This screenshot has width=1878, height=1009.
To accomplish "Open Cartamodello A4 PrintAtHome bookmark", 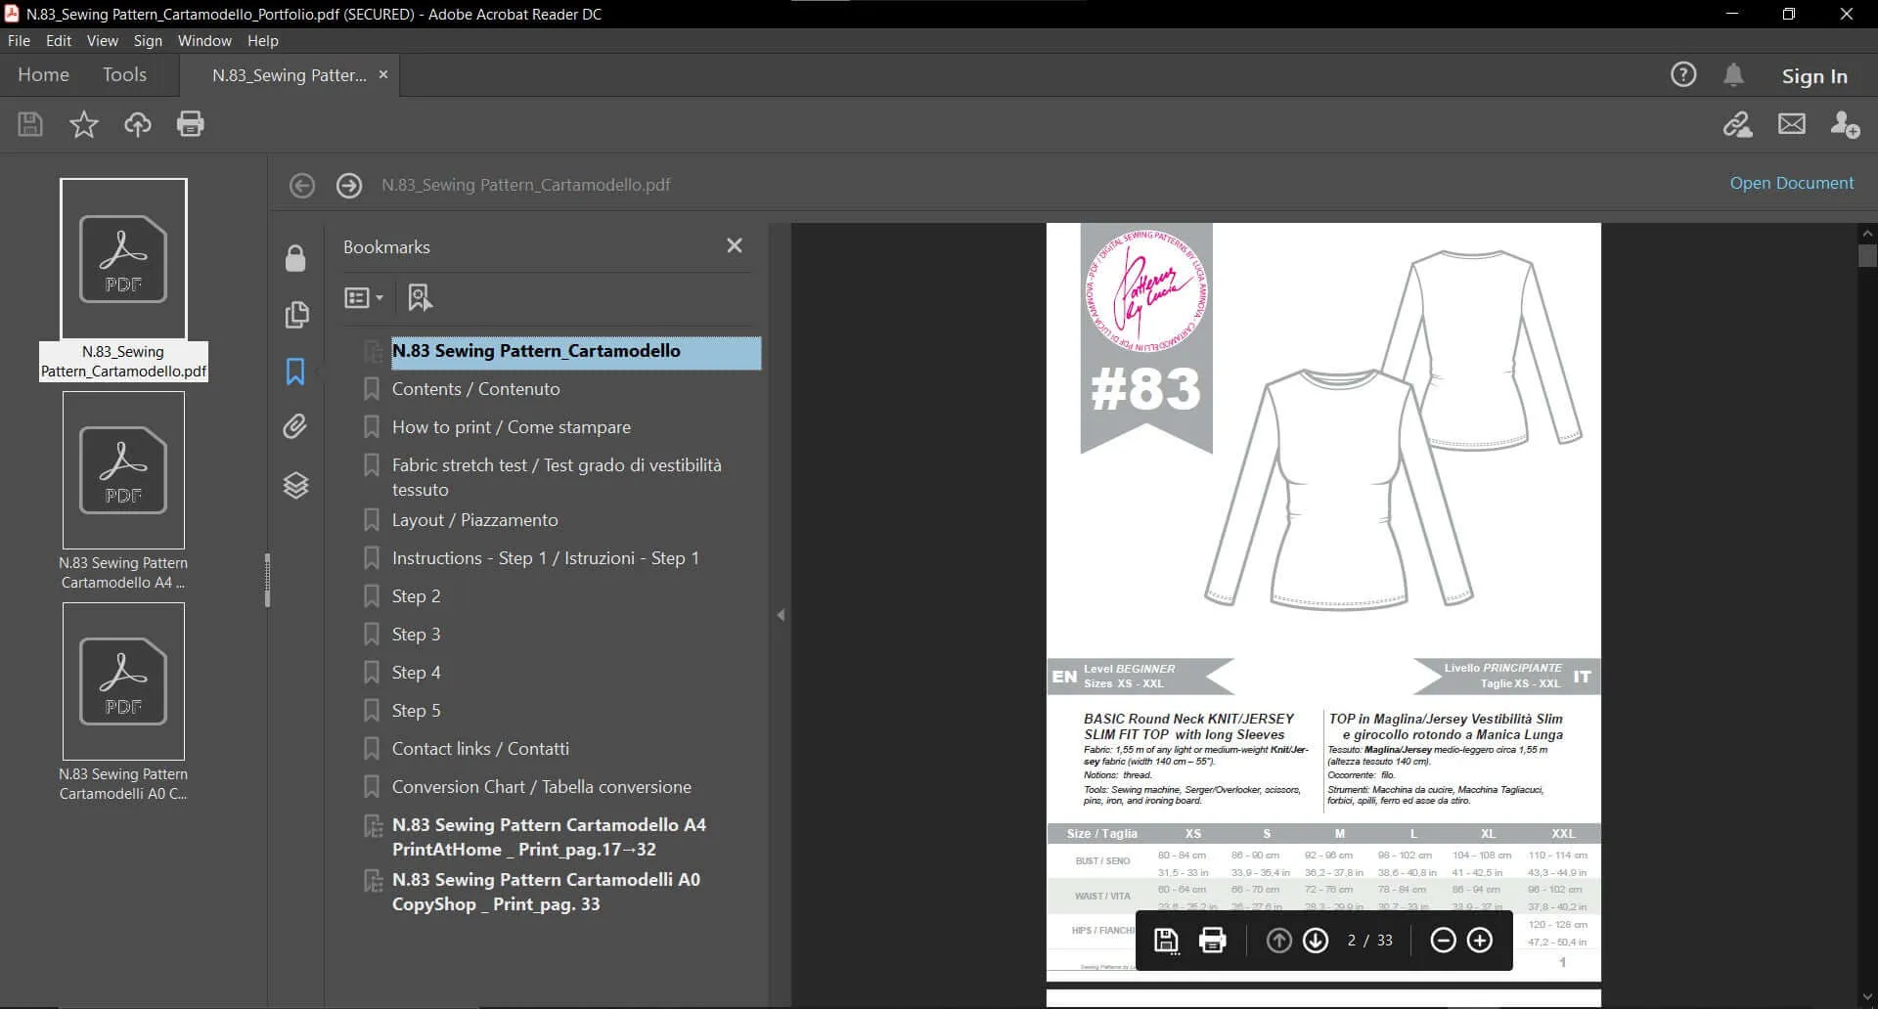I will pos(549,837).
